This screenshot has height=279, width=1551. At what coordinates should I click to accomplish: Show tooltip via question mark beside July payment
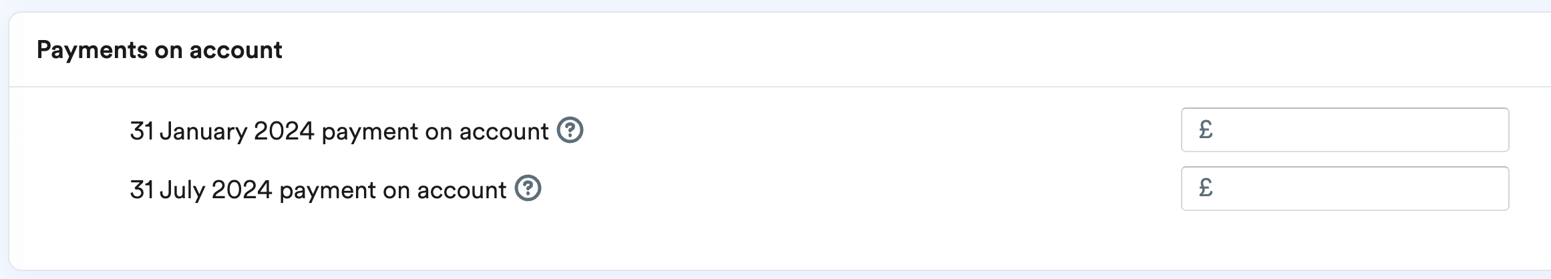pyautogui.click(x=528, y=189)
